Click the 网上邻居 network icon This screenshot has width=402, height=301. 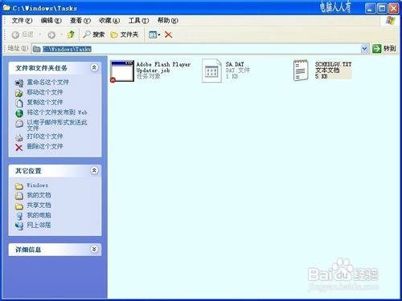click(x=19, y=226)
